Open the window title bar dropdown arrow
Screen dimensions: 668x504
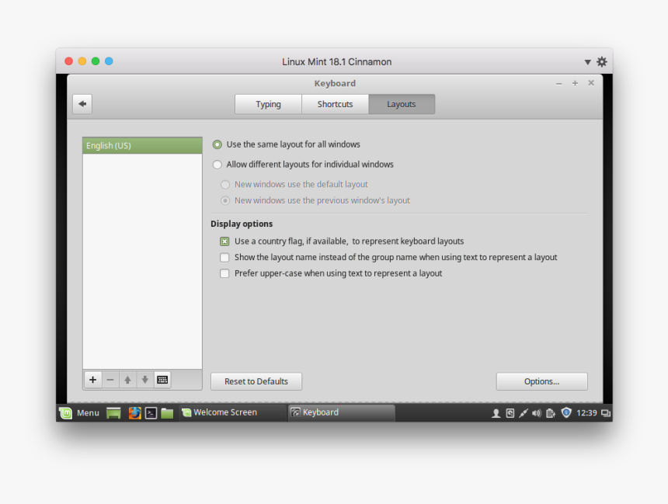point(588,61)
